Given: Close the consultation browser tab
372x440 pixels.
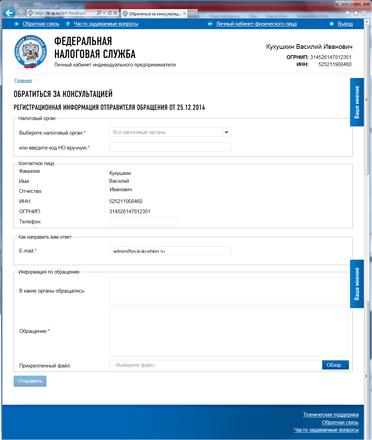Looking at the screenshot, I should coord(184,14).
